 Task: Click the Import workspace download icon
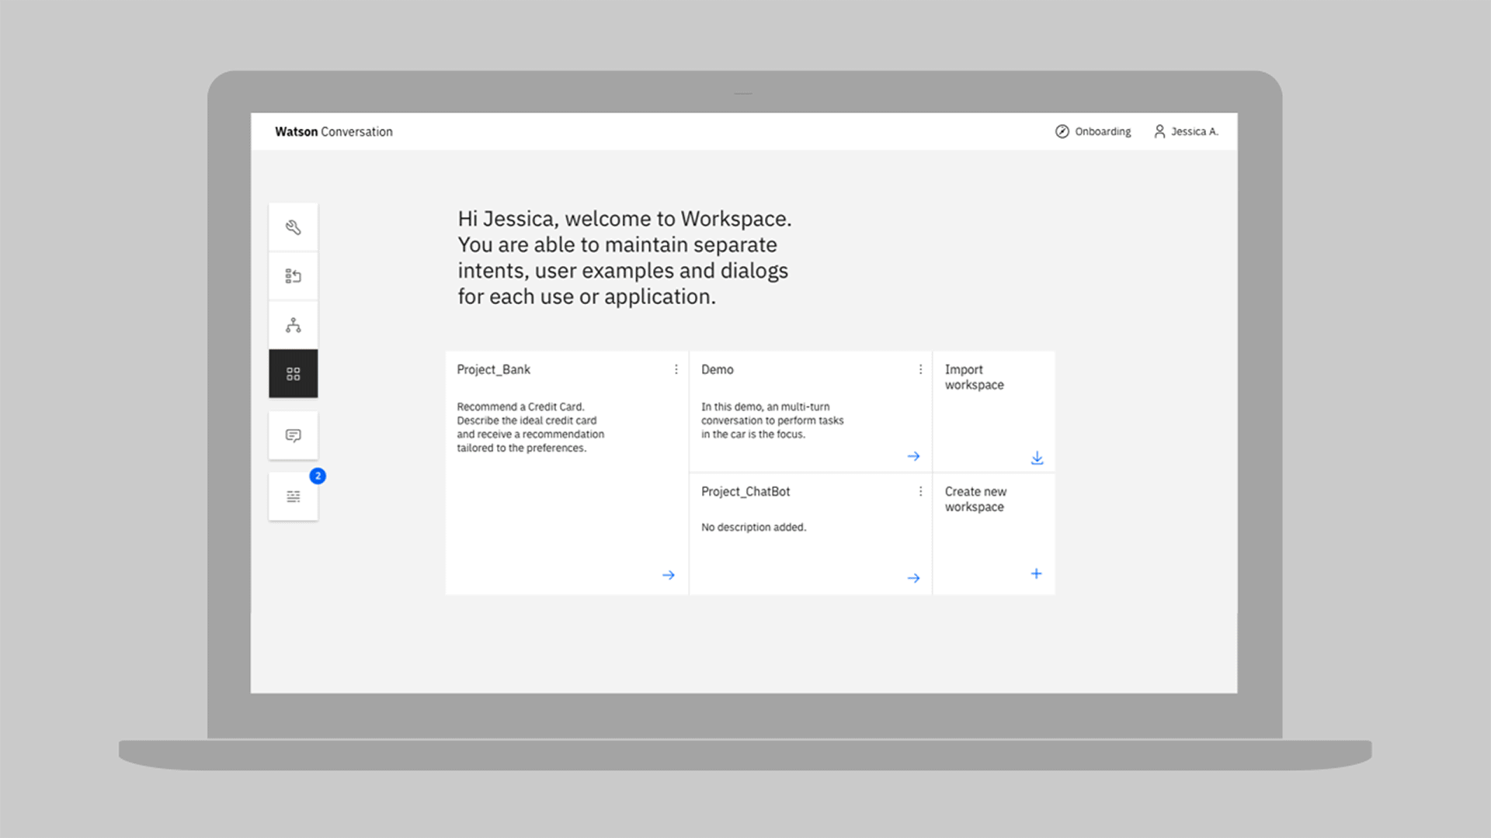pos(1037,458)
